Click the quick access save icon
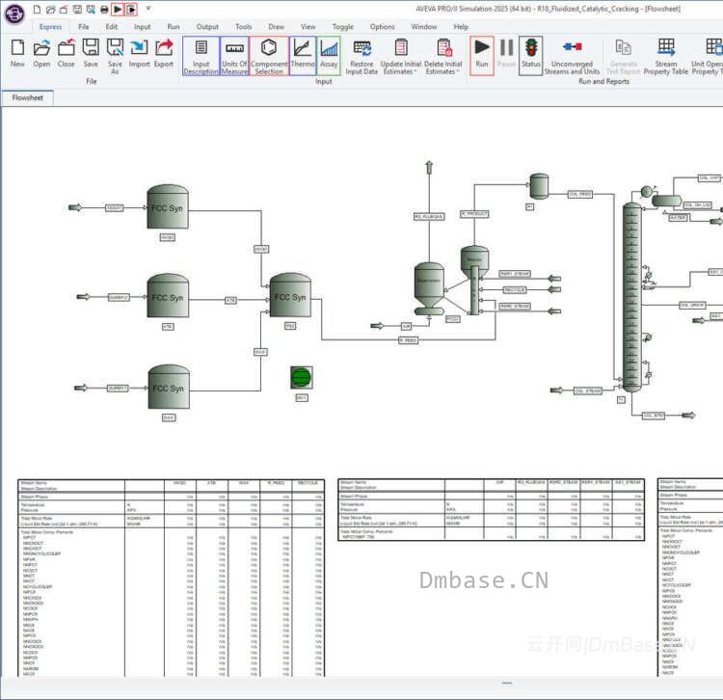Viewport: 723px width, 700px height. (x=77, y=10)
